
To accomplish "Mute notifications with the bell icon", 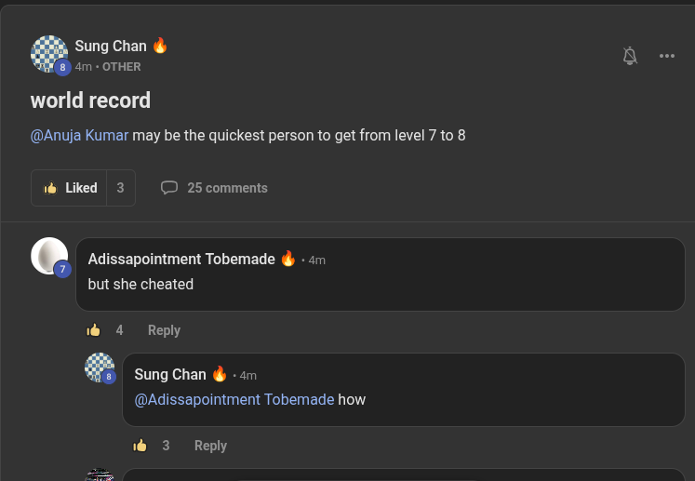I will pyautogui.click(x=630, y=56).
